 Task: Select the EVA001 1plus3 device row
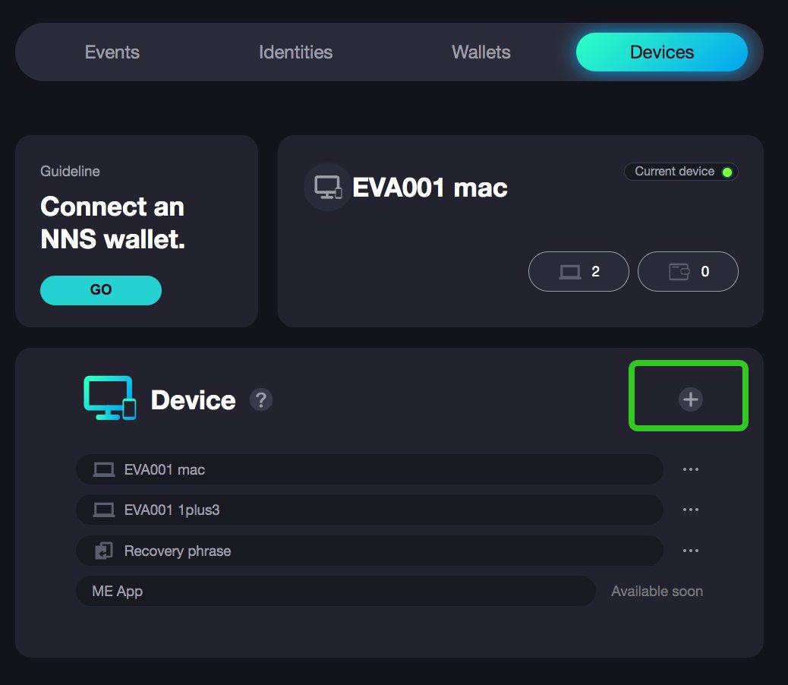(x=370, y=510)
